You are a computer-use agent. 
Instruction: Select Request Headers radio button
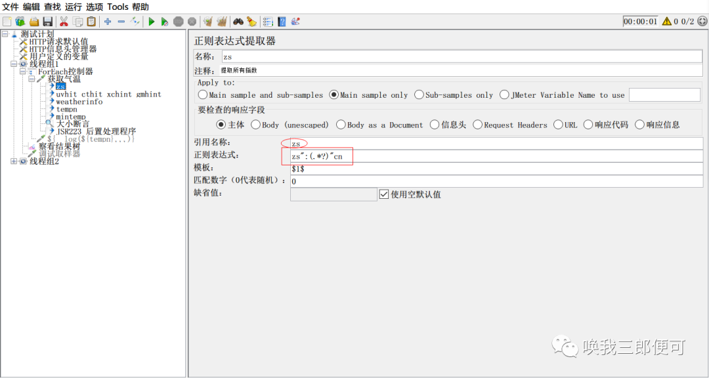pyautogui.click(x=477, y=125)
